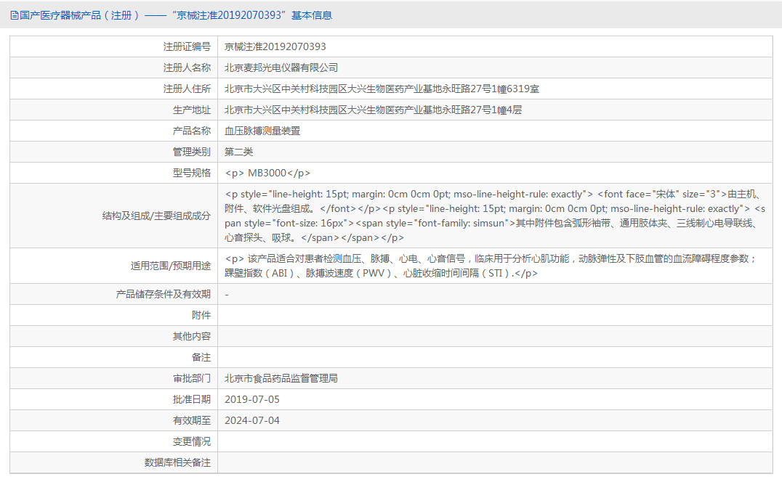Click approval department 北京市食品药品监督管理局

[x=281, y=378]
